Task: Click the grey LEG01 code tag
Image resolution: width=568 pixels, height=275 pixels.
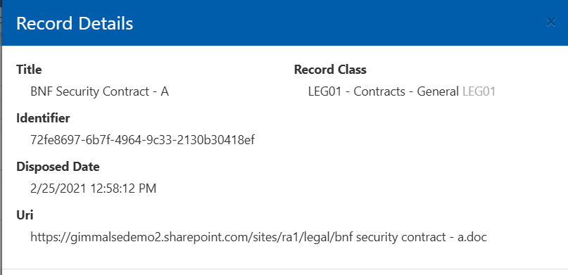Action: coord(479,91)
